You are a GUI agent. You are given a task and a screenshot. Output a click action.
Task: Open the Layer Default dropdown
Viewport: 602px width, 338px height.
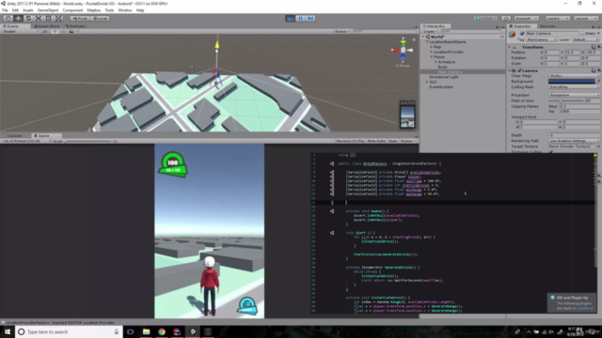(585, 39)
